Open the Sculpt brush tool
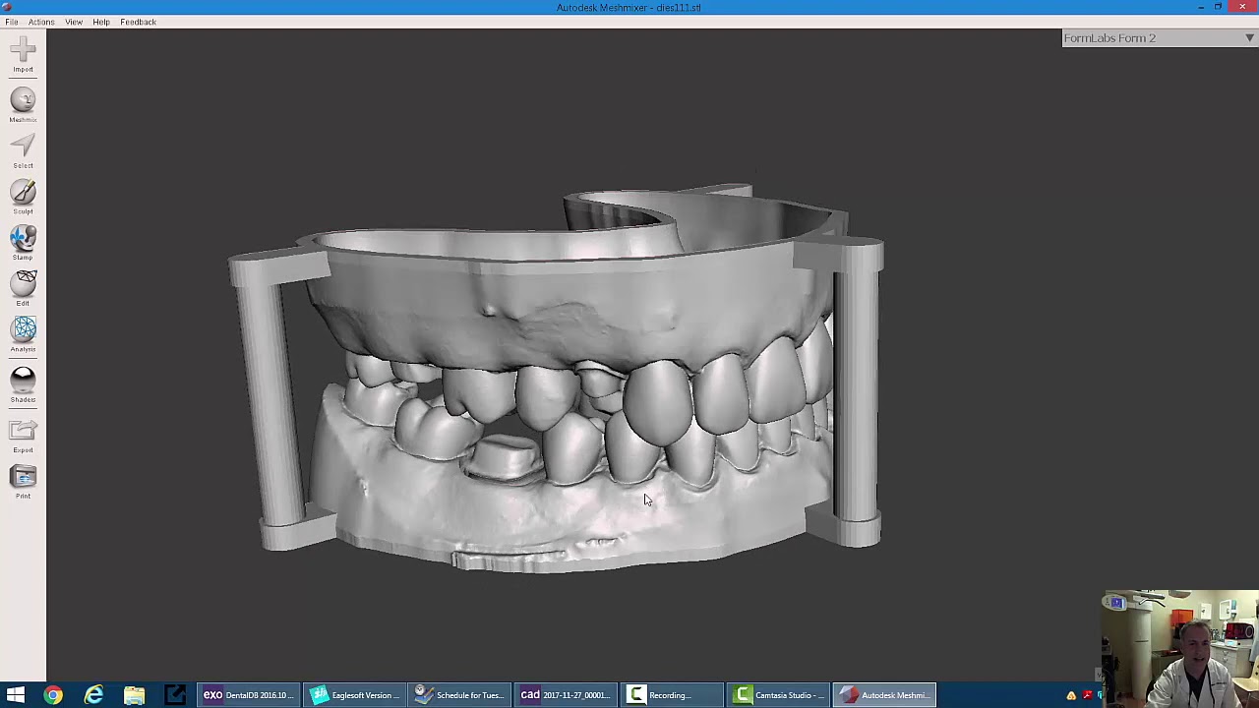 (x=23, y=197)
